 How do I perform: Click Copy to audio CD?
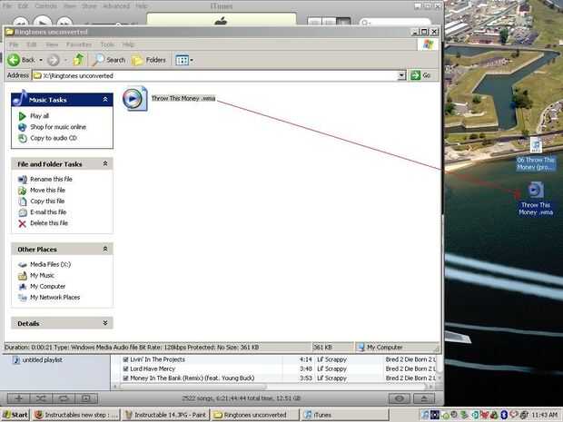click(54, 138)
